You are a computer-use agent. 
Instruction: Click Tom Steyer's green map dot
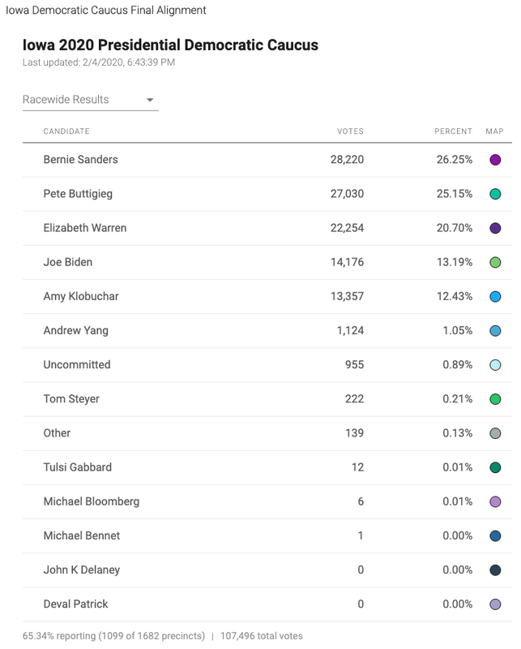(495, 399)
